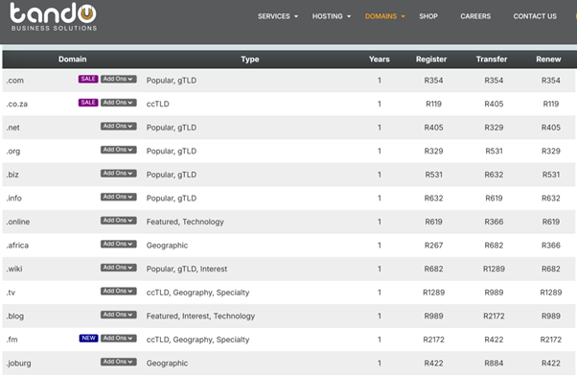Expand Add Ons for .com
The image size is (577, 376).
click(x=119, y=80)
